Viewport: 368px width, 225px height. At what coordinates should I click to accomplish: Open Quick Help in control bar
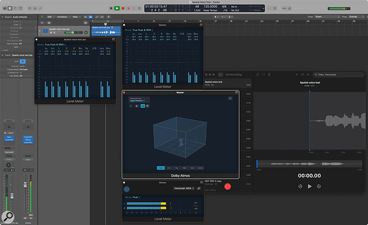pos(15,8)
